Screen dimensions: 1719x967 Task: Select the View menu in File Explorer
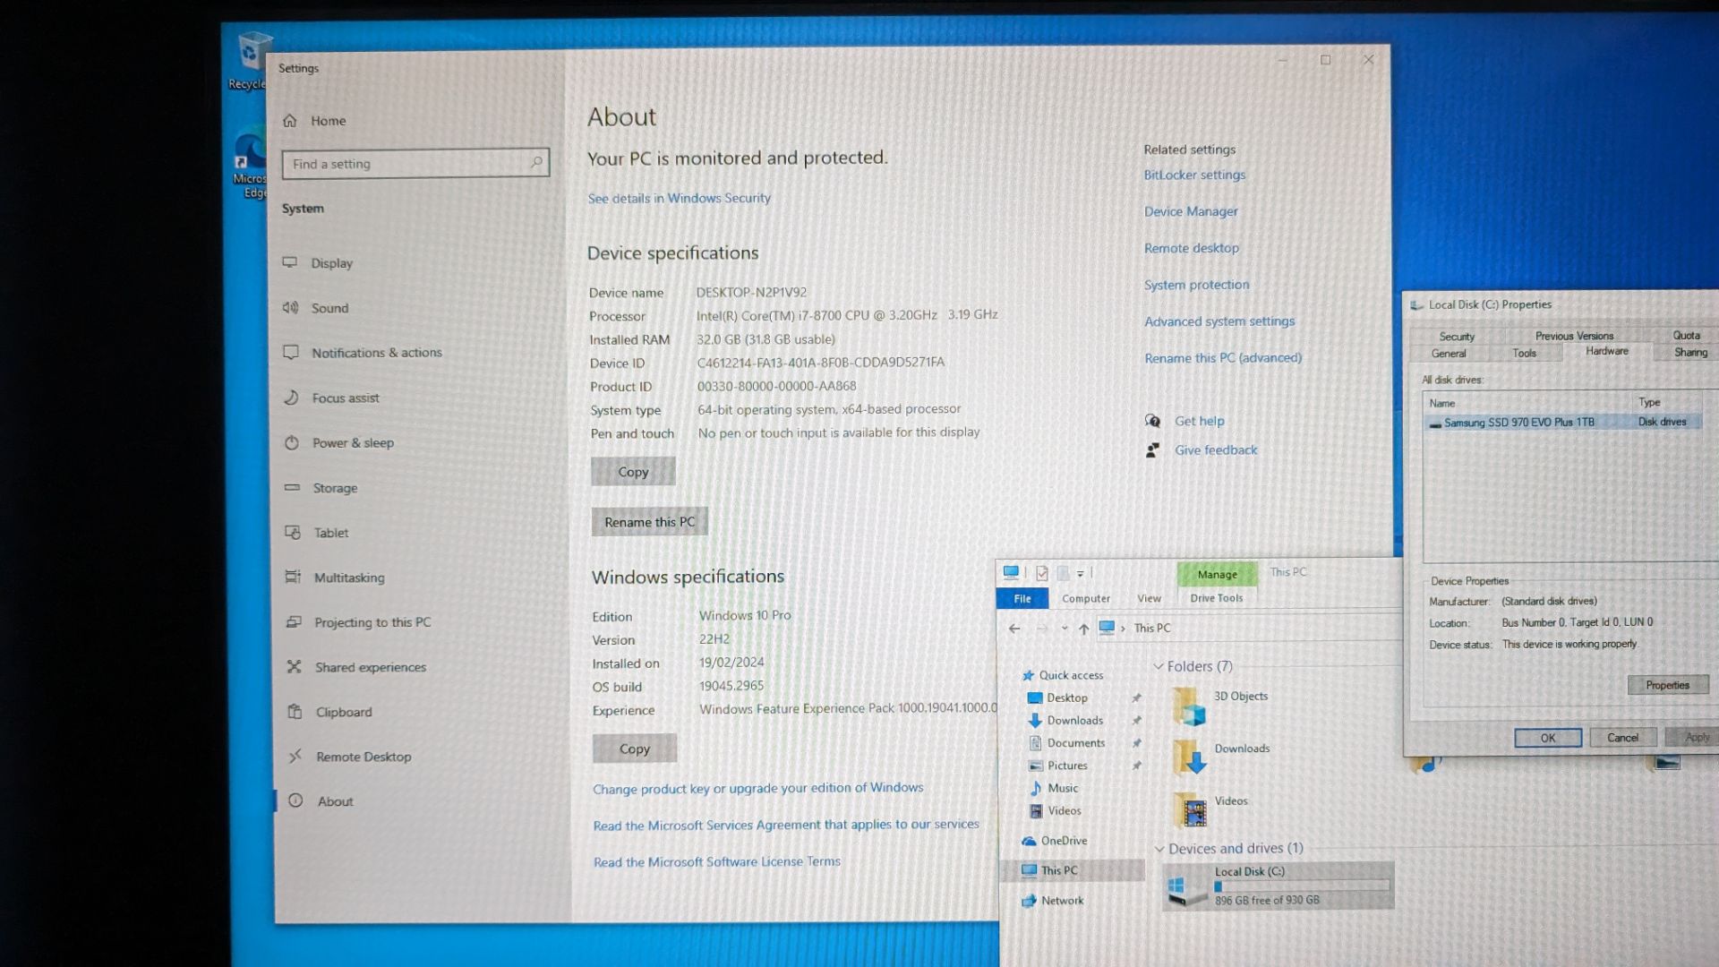[1149, 597]
